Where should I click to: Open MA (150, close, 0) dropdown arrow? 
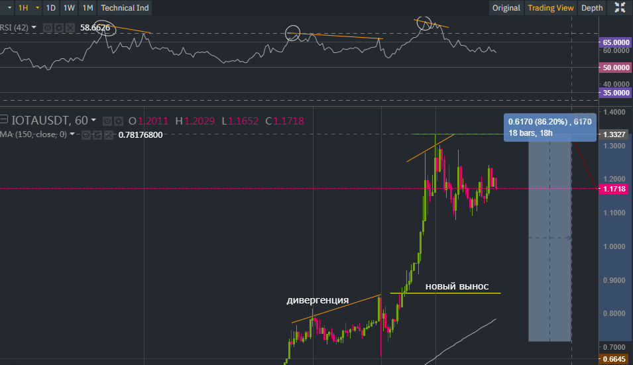[72, 134]
